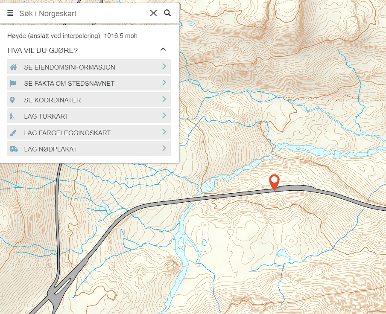
Task: Click the red location marker on the map
Action: (275, 181)
